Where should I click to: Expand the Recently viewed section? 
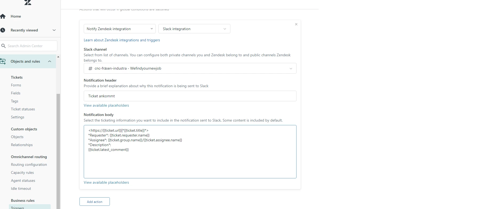click(54, 30)
